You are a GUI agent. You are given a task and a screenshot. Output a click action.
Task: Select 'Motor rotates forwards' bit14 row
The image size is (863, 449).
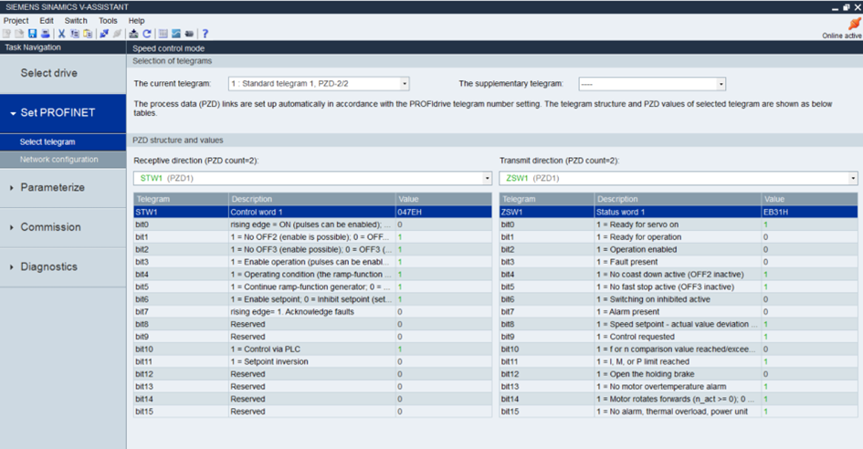679,399
